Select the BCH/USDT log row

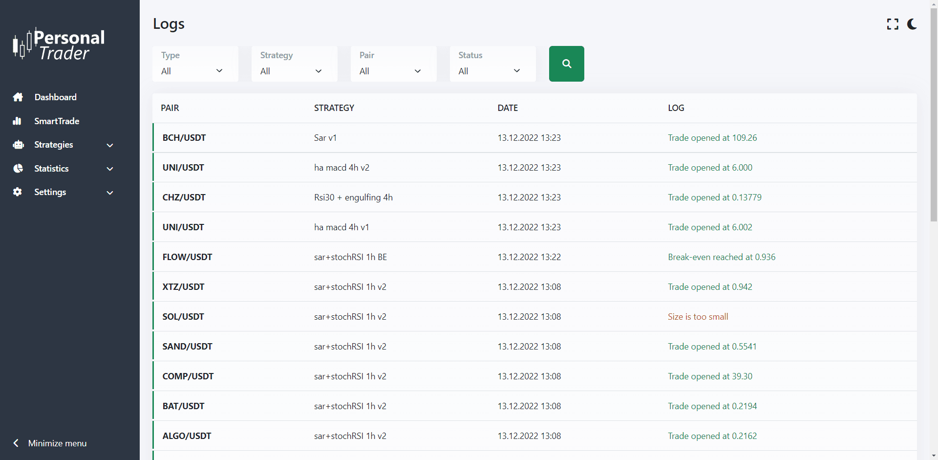[x=534, y=138]
